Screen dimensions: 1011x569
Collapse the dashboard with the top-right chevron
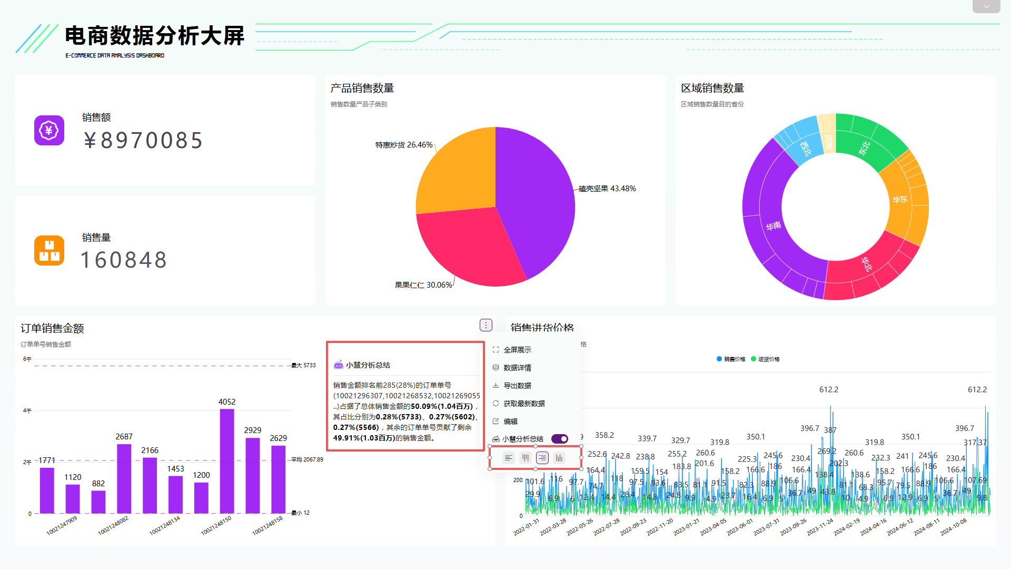[x=986, y=6]
